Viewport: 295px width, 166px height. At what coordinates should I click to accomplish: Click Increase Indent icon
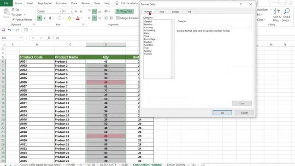(111, 18)
